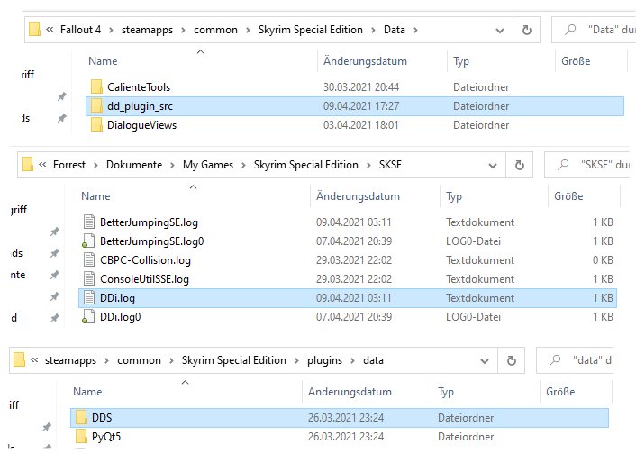Click the BetterJumpingSE.log text file icon
This screenshot has height=454, width=636.
(89, 222)
